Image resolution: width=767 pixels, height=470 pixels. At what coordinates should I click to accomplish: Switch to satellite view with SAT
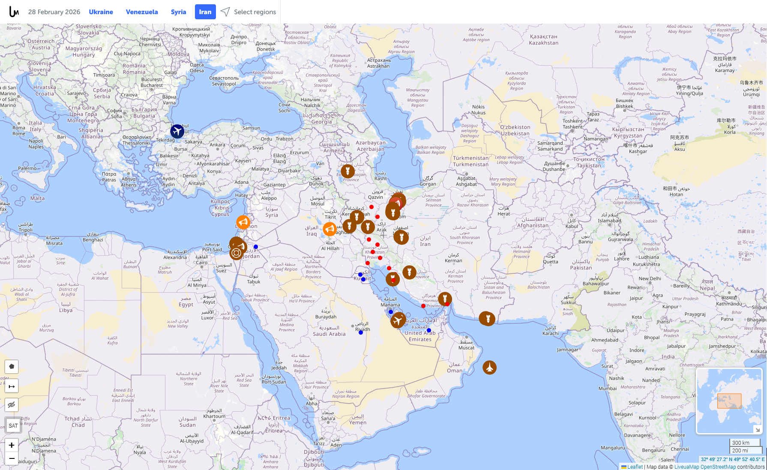point(13,425)
